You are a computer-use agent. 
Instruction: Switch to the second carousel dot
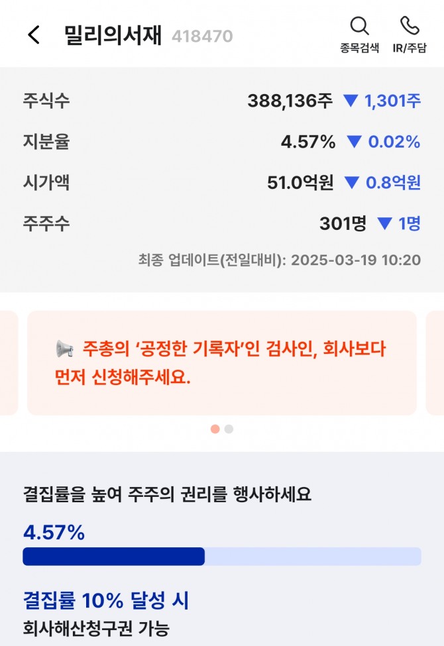coord(229,429)
